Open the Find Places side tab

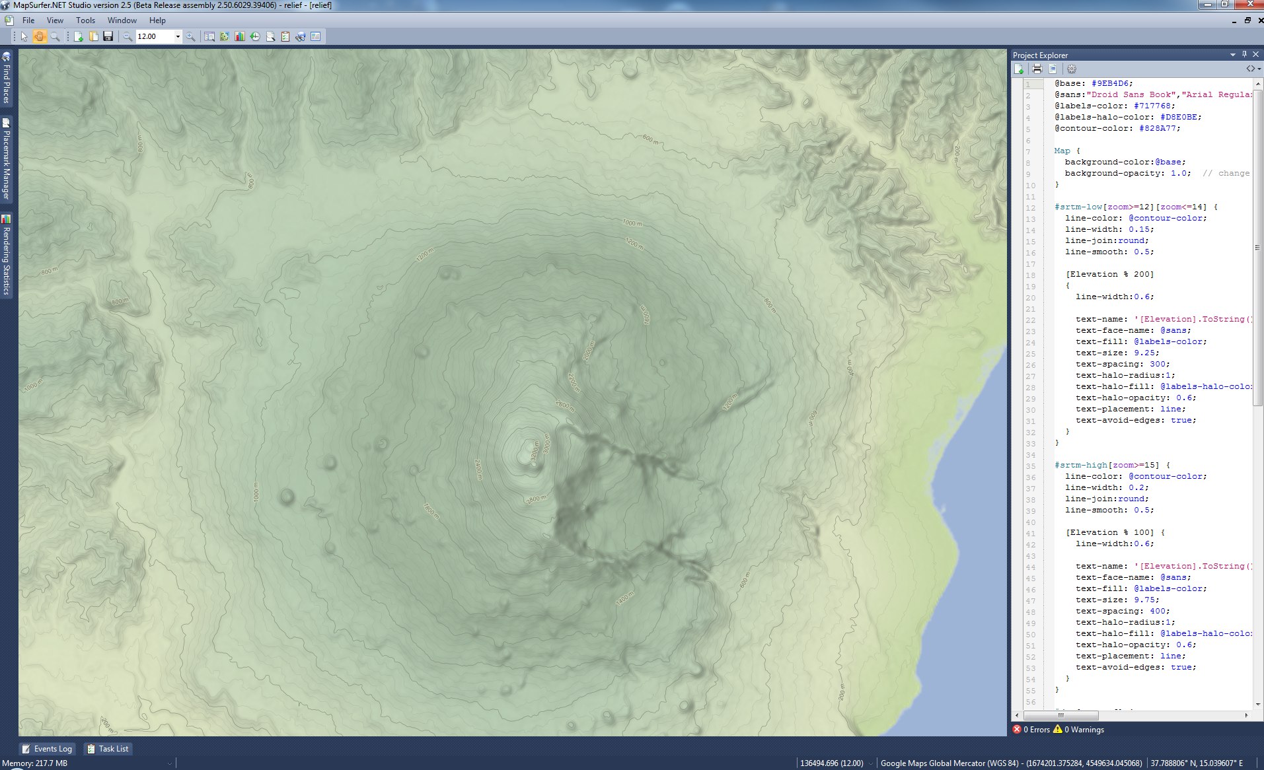(7, 78)
